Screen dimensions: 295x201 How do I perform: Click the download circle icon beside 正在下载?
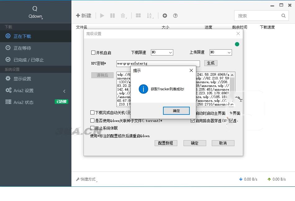[8, 36]
